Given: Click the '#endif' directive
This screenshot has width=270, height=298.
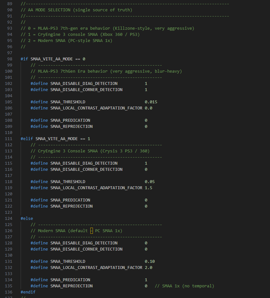Looking at the screenshot, I should pyautogui.click(x=28, y=292).
